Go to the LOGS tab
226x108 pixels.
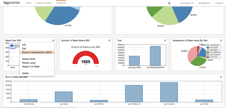[28, 3]
